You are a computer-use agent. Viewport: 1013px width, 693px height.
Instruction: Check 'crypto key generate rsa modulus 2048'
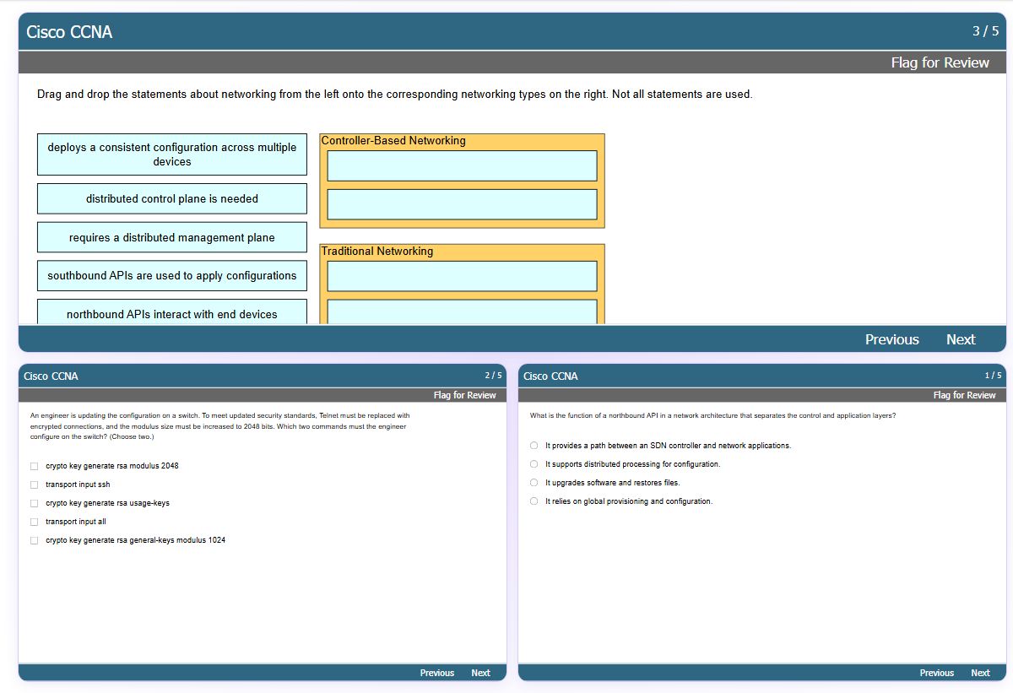pos(34,466)
